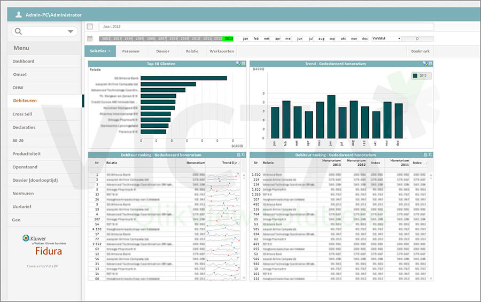This screenshot has height=302, width=481.
Task: Click the print icon on left Debiteur ranking
Action: 239,154
